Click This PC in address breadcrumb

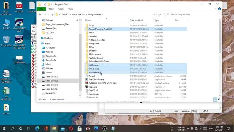[65, 15]
